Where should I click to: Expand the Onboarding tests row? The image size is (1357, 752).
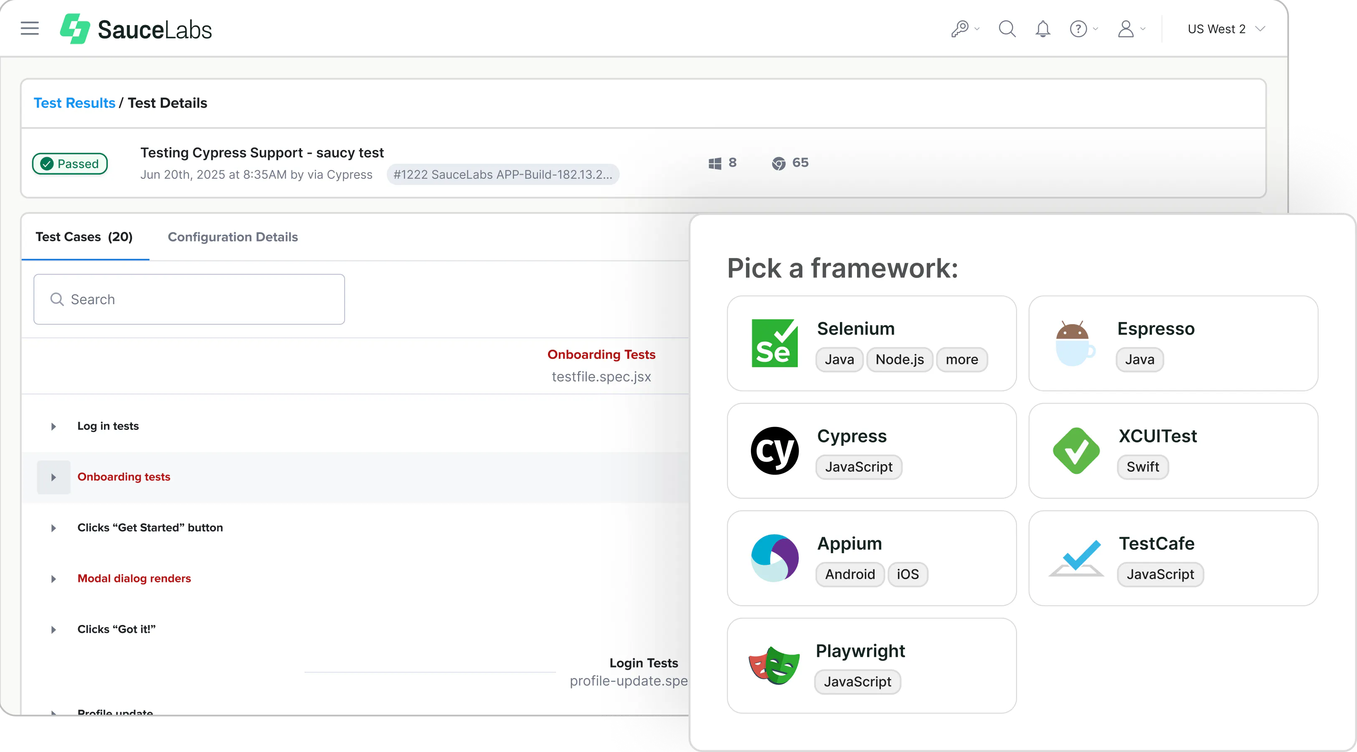(53, 478)
